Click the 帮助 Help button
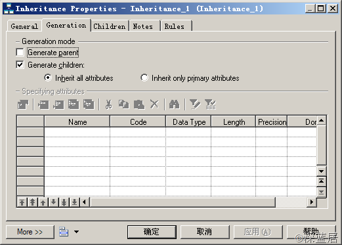The image size is (342, 245). tap(311, 232)
